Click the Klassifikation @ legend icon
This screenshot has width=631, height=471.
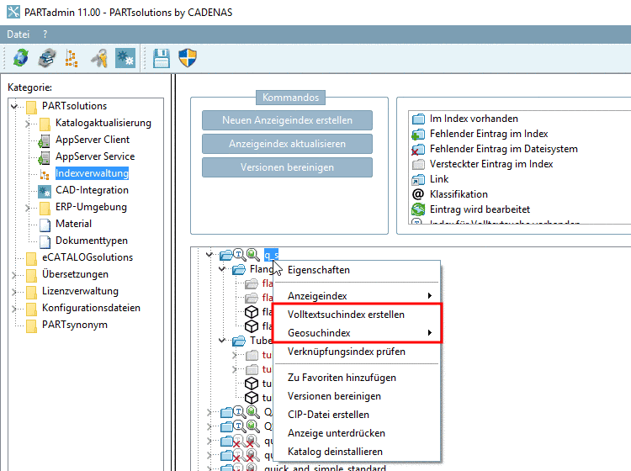[418, 194]
